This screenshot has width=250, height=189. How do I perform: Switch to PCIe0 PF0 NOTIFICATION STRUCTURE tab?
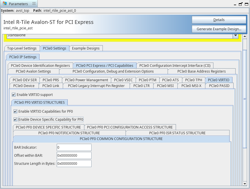(x=69, y=133)
